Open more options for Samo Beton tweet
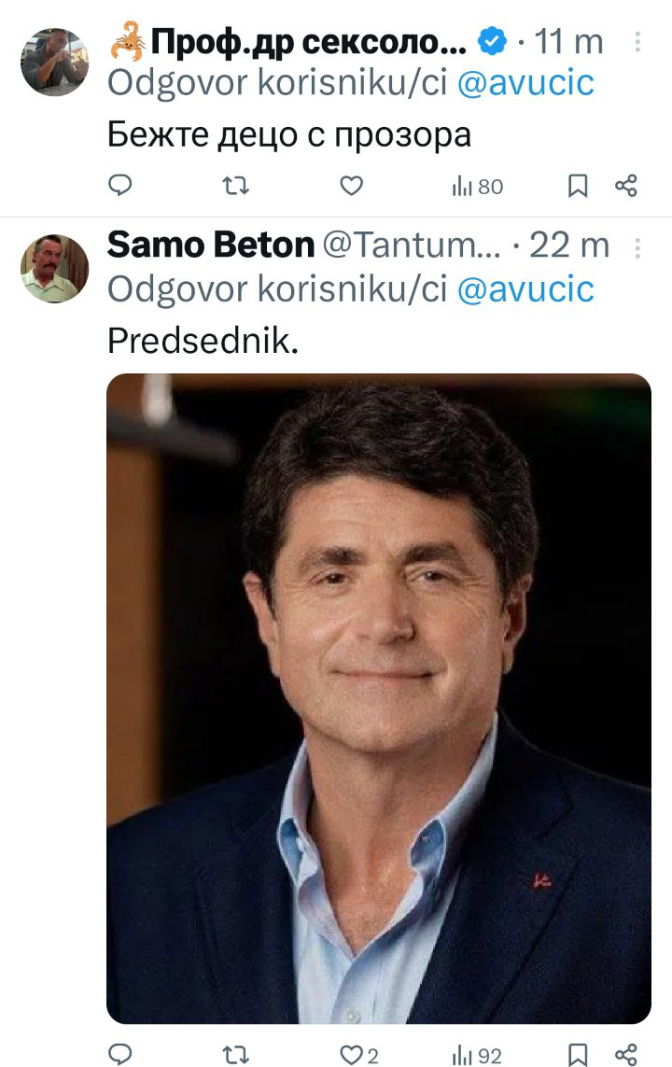The image size is (672, 1067). [637, 247]
